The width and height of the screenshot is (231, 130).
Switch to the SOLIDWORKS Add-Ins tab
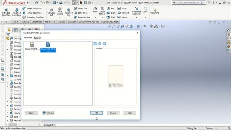coord(89,22)
